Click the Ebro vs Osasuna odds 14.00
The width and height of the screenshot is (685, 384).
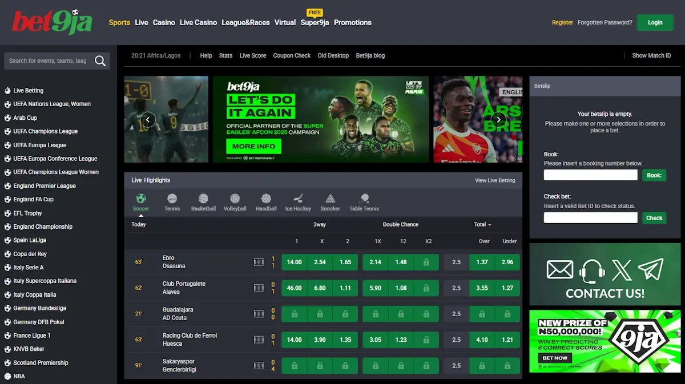tap(294, 261)
